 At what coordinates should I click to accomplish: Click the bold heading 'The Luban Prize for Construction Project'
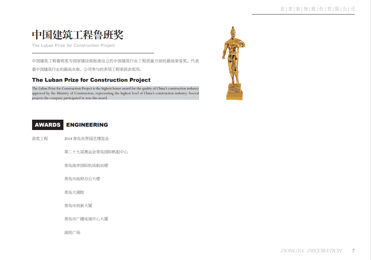pos(91,80)
